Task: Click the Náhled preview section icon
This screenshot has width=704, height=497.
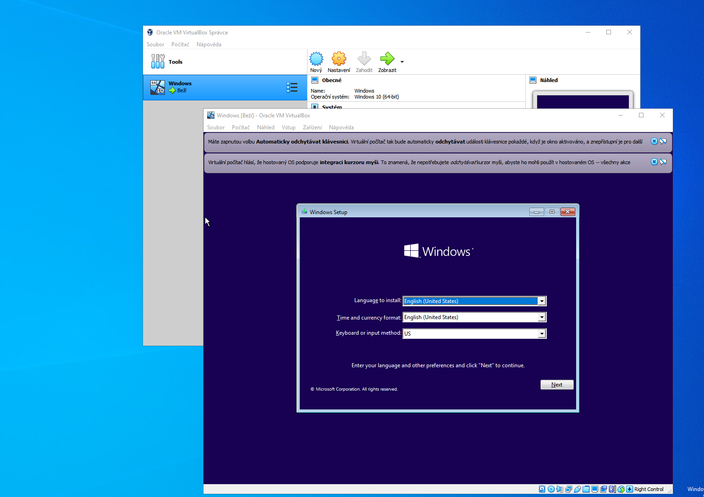Action: pyautogui.click(x=533, y=80)
